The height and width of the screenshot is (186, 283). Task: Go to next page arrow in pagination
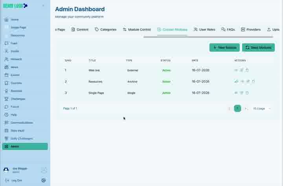246,108
